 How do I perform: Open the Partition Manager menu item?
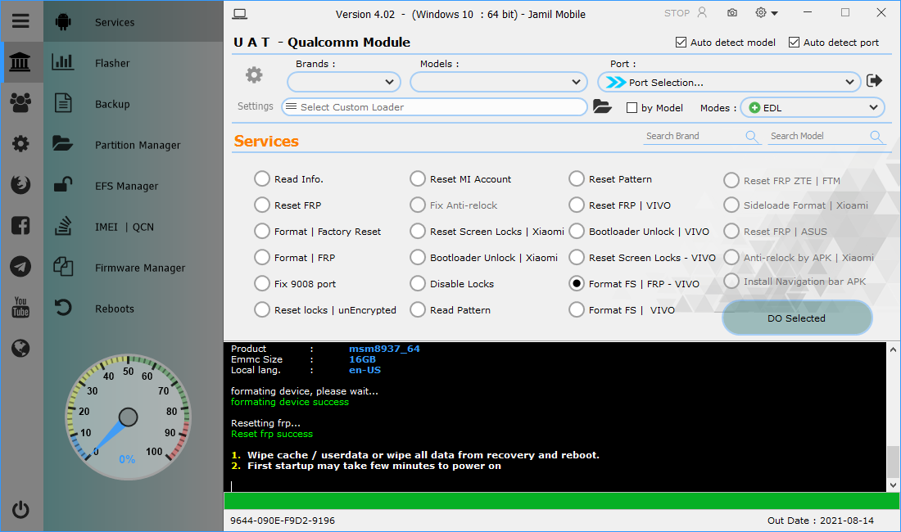coord(138,145)
